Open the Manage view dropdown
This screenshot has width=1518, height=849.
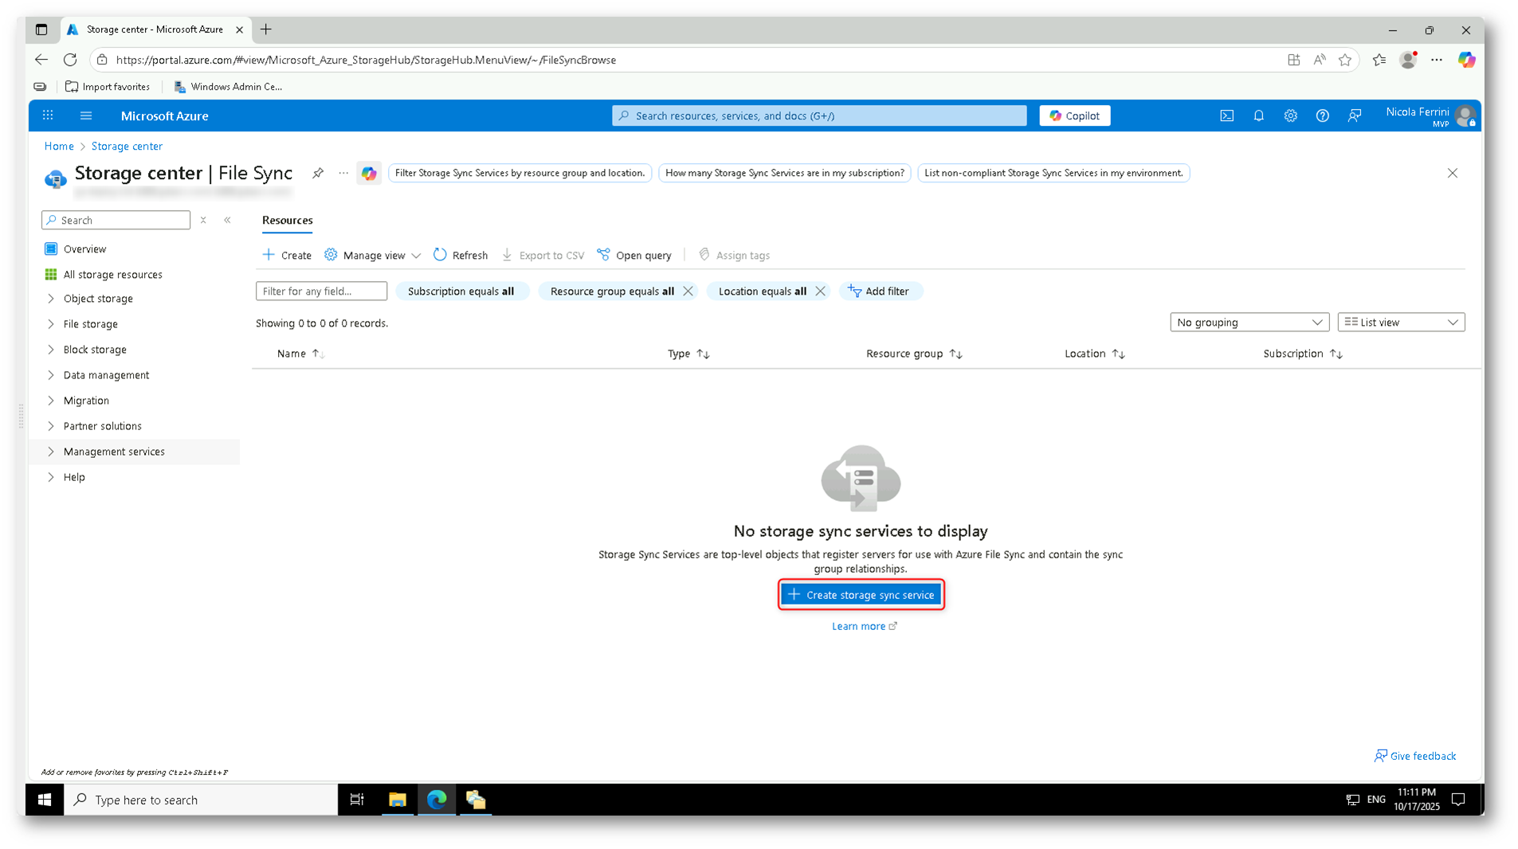(372, 255)
